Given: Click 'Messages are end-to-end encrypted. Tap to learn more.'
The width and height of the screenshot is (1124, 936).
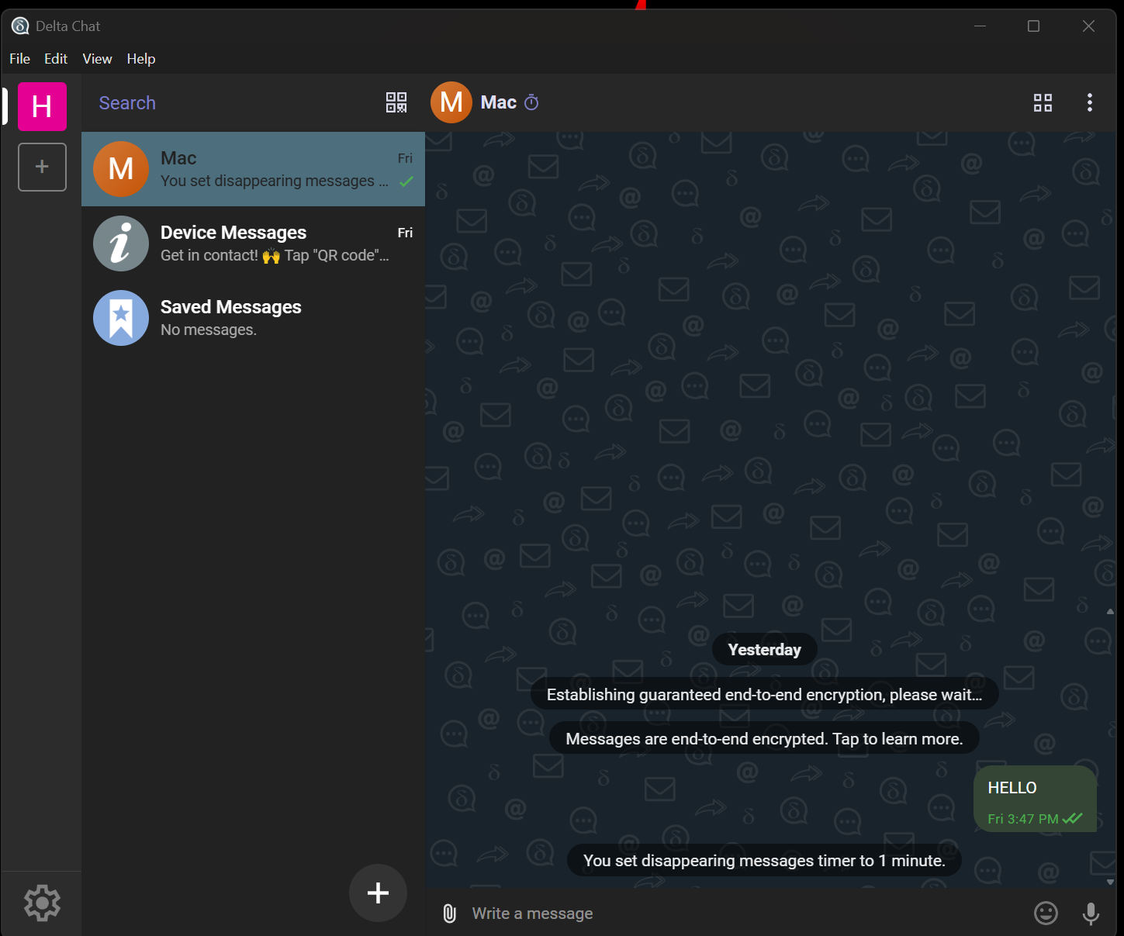Looking at the screenshot, I should coord(764,739).
